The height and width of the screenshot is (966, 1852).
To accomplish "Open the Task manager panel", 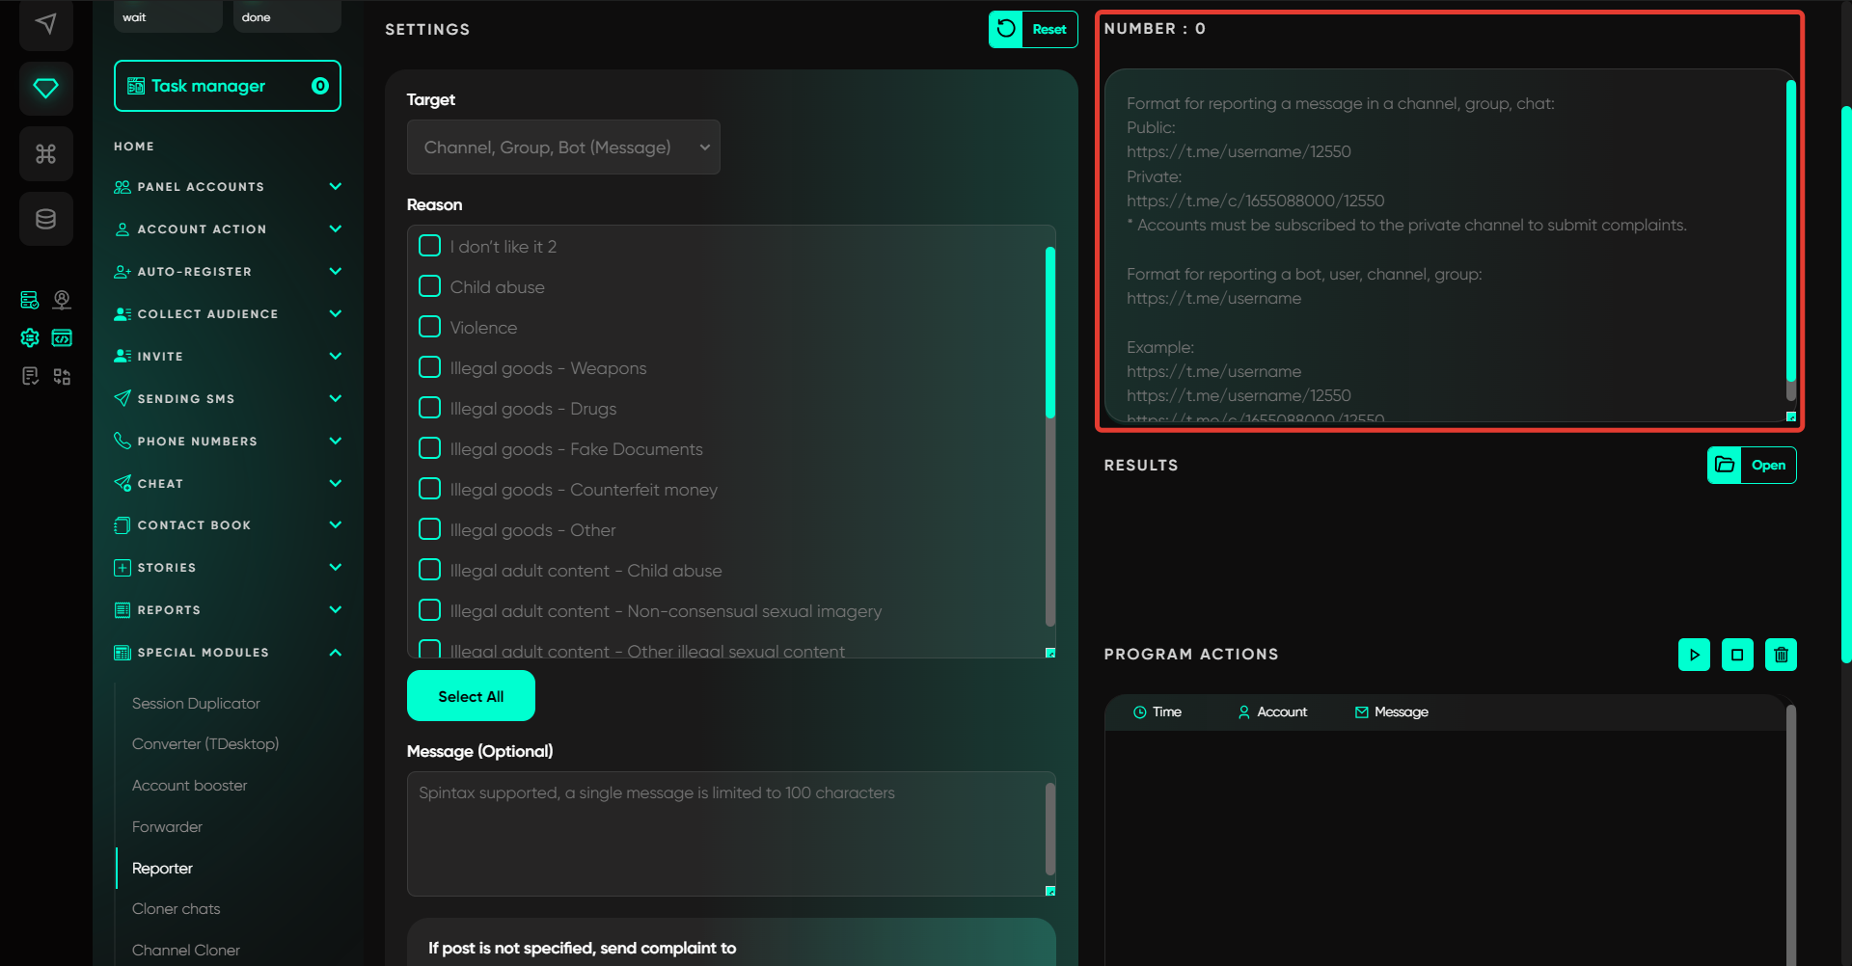I will coord(227,86).
